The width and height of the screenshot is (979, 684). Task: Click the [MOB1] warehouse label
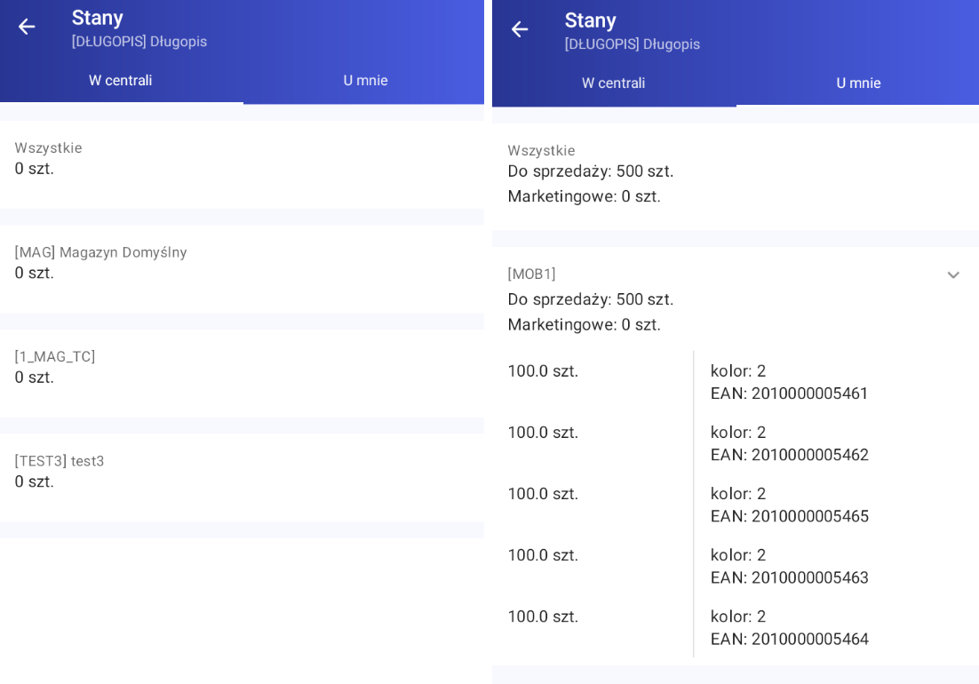click(x=531, y=274)
